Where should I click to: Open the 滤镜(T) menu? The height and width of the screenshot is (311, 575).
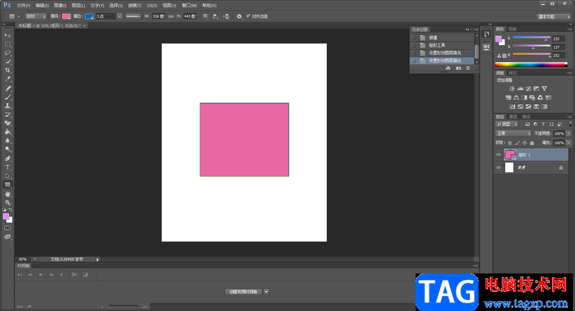click(x=134, y=5)
